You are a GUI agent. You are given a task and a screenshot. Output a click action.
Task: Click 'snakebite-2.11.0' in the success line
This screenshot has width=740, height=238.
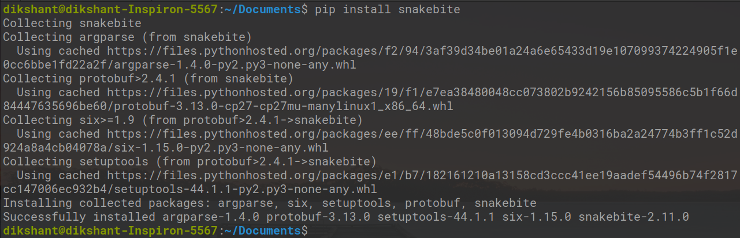[634, 217]
